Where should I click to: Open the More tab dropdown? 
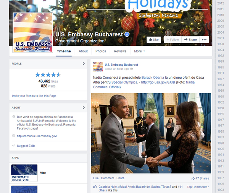click(139, 51)
